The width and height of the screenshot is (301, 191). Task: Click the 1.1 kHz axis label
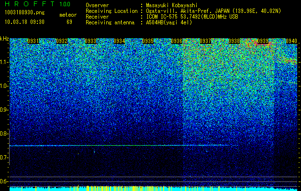point(4,62)
